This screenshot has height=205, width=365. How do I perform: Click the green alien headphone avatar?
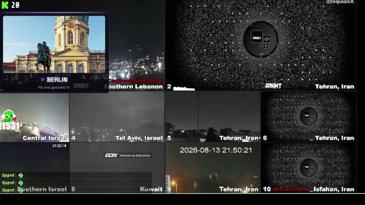pyautogui.click(x=9, y=116)
